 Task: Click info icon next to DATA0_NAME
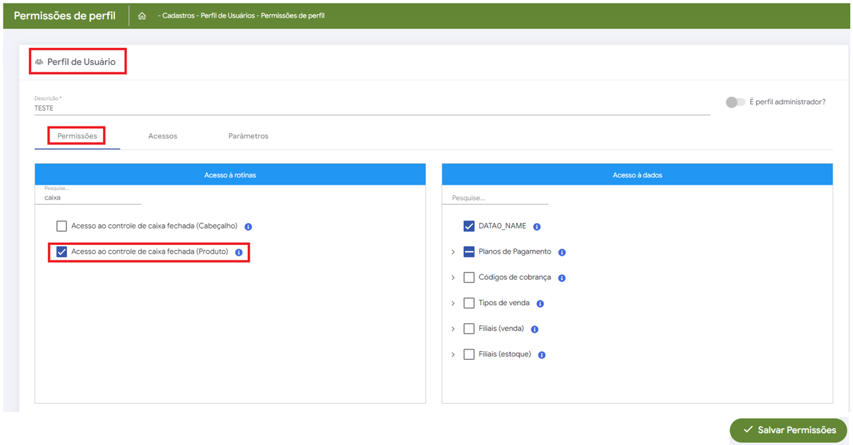click(537, 227)
